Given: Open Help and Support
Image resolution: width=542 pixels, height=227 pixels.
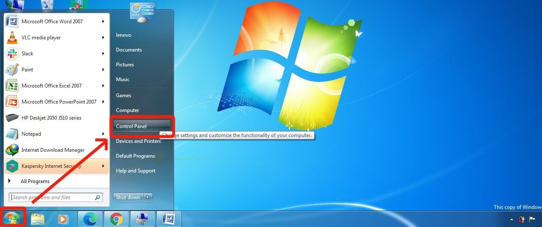Looking at the screenshot, I should coord(135,171).
